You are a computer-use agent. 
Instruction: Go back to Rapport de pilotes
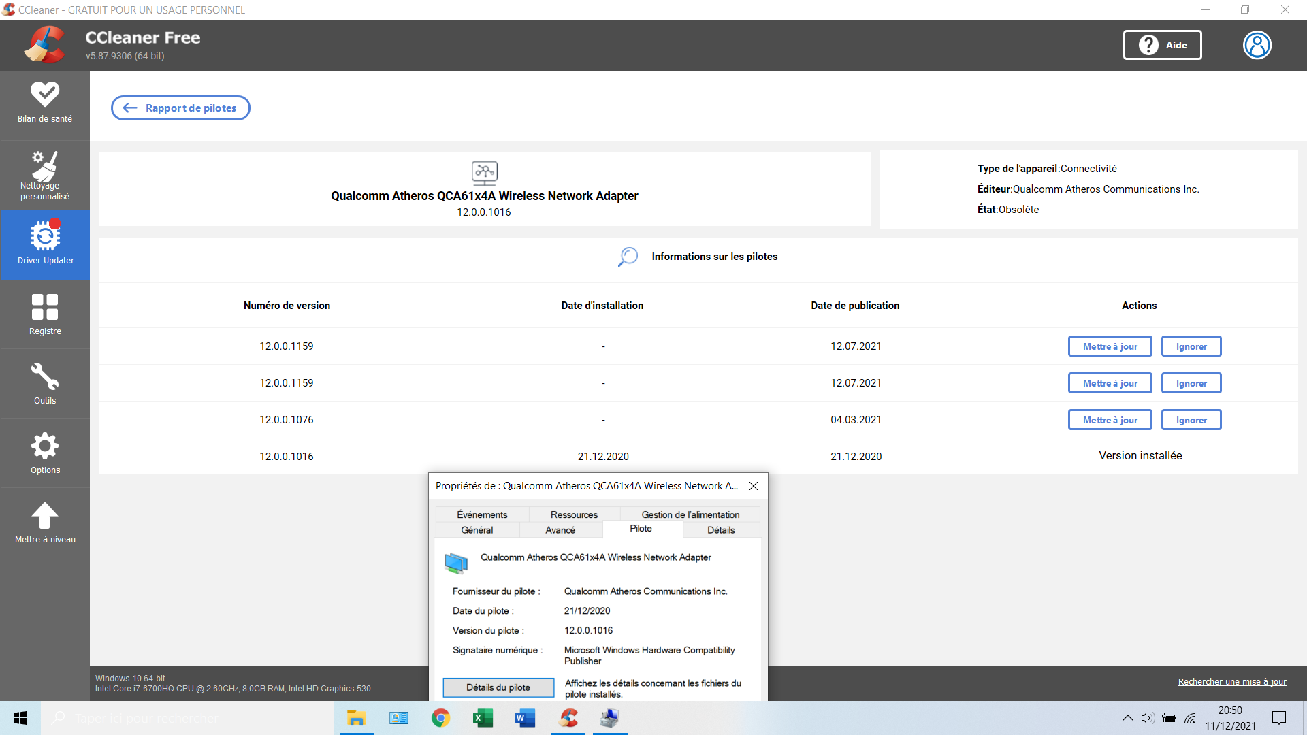pyautogui.click(x=180, y=108)
